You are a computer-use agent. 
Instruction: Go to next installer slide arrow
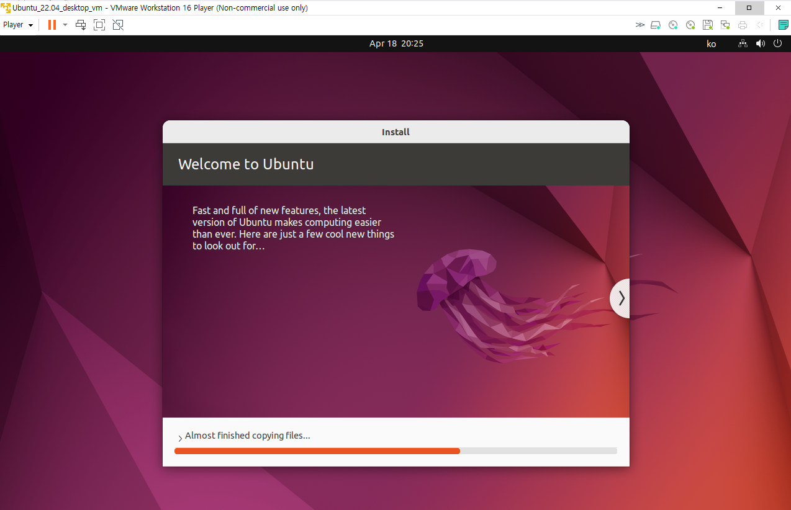620,298
